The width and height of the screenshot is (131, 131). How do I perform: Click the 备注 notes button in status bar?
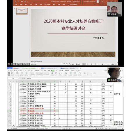pyautogui.click(x=72, y=64)
